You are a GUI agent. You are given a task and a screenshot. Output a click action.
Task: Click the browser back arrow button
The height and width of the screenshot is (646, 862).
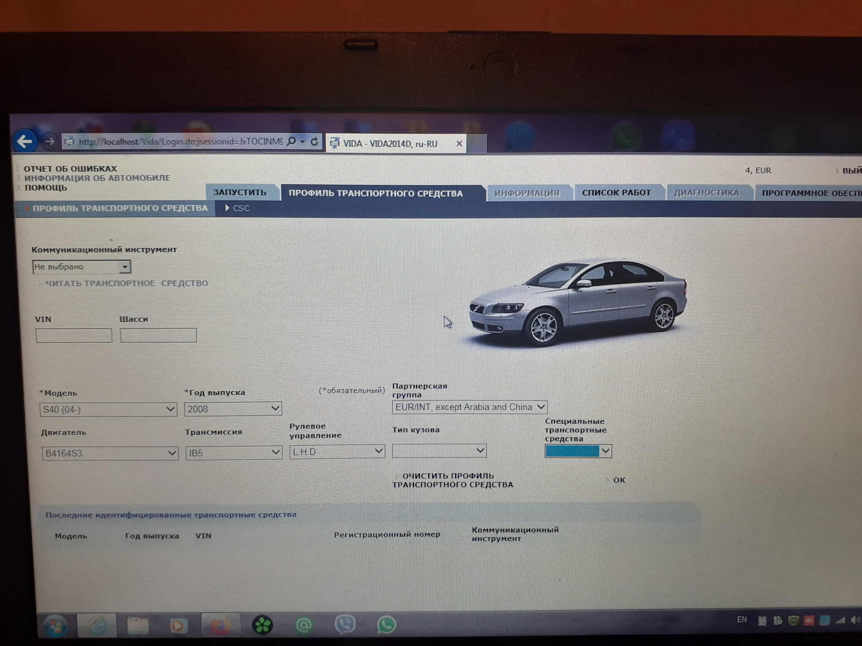(25, 142)
